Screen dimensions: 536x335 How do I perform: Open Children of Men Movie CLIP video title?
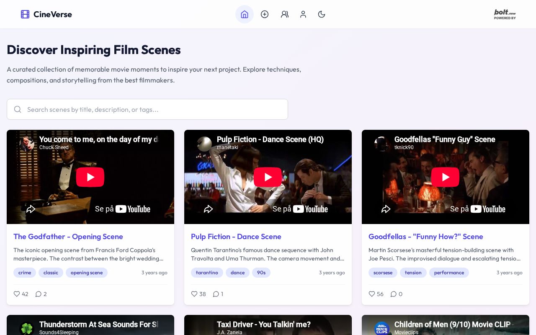[452, 325]
